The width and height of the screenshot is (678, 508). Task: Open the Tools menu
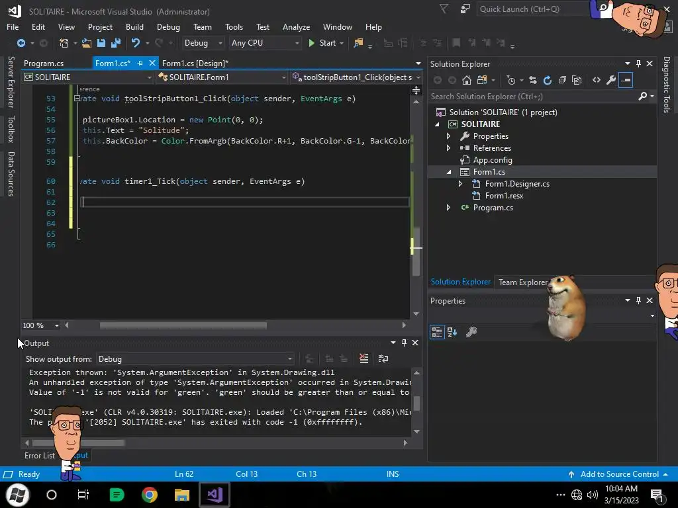pyautogui.click(x=234, y=26)
